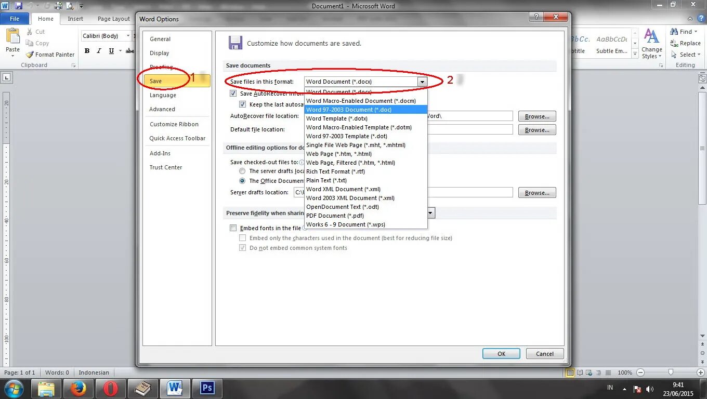Image resolution: width=707 pixels, height=399 pixels.
Task: Open Customize Quick Access Toolbar arrow
Action: click(82, 6)
